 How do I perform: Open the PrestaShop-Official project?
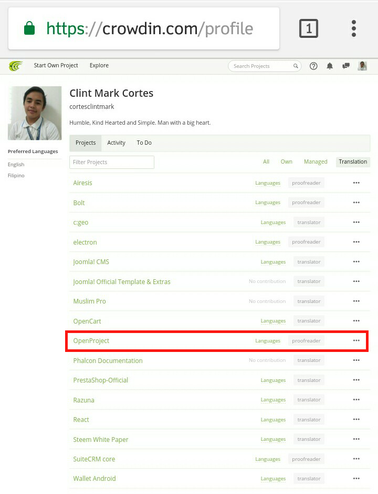pyautogui.click(x=101, y=380)
